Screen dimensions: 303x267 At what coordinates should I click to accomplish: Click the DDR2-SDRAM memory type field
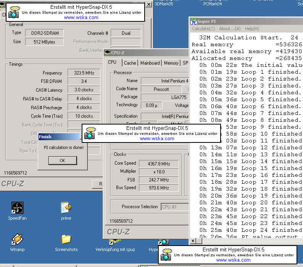click(x=44, y=33)
